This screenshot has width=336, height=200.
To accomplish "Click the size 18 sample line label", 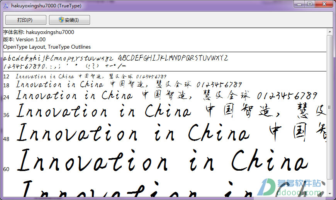I will (6, 85).
